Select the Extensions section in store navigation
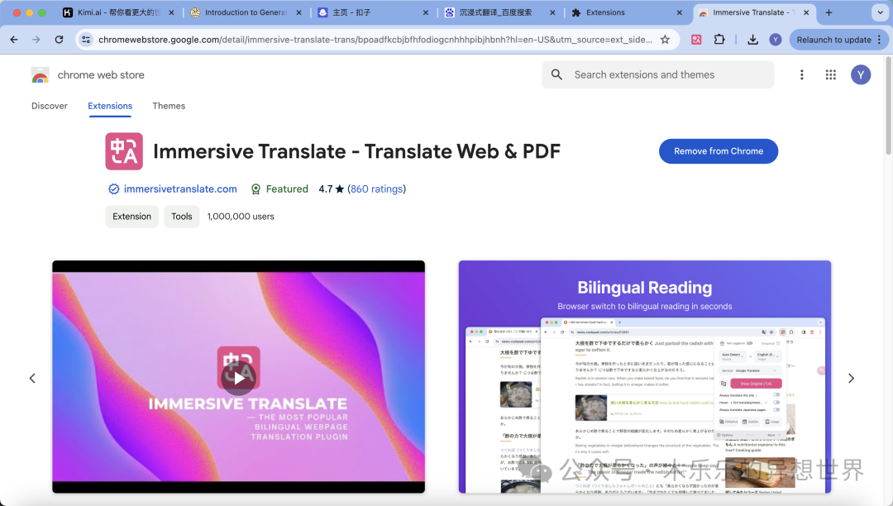This screenshot has height=506, width=893. (110, 106)
